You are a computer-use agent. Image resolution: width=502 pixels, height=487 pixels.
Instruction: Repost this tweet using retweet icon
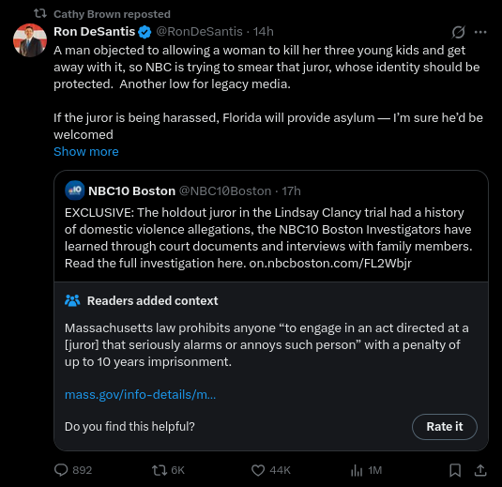pos(160,470)
